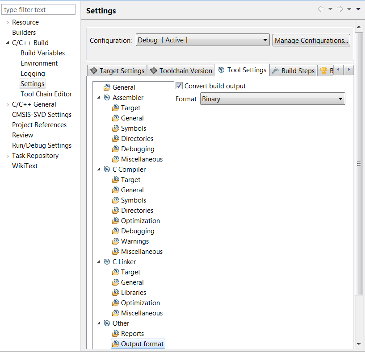The height and width of the screenshot is (352, 365).
Task: Click the vertical scrollbar down arrow
Action: [359, 344]
